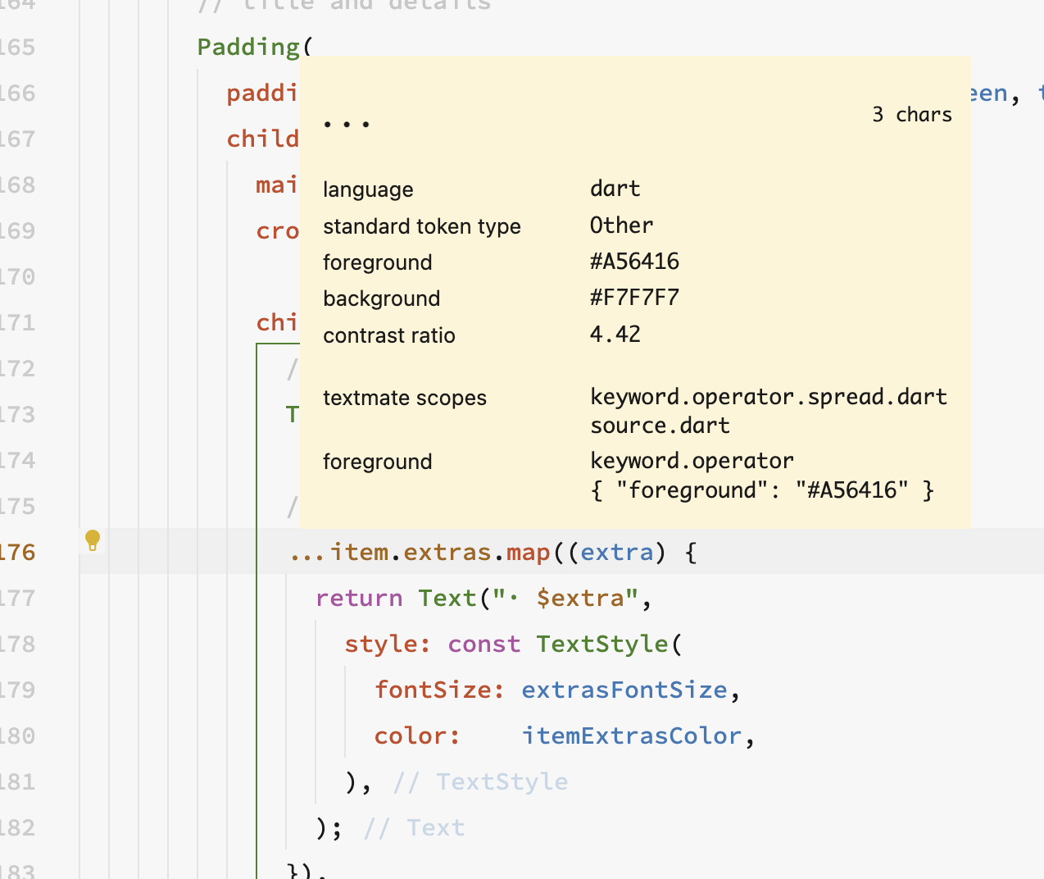Click 'item' in item.extras.map

(360, 553)
